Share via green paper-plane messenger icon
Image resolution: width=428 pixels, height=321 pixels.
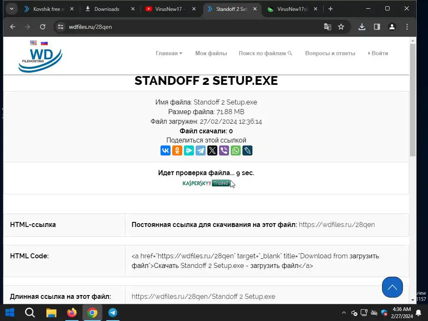[189, 150]
